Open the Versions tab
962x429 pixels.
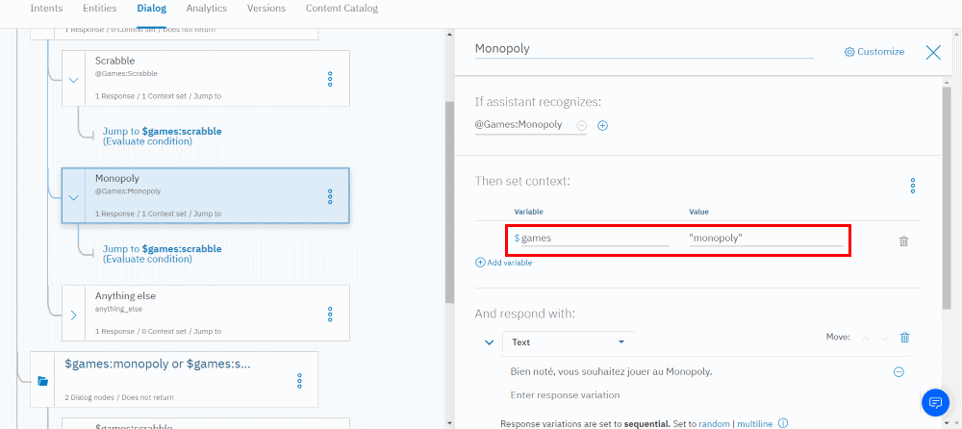[266, 9]
